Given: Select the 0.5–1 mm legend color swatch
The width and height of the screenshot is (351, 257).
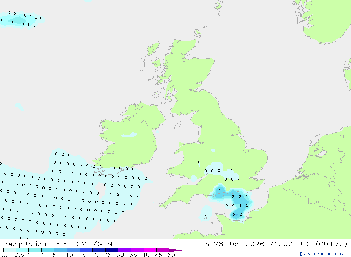Looking at the screenshot, I should coord(22,250).
